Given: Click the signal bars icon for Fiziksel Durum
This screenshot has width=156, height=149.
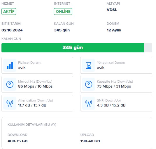Looking at the screenshot, I should (10, 65).
